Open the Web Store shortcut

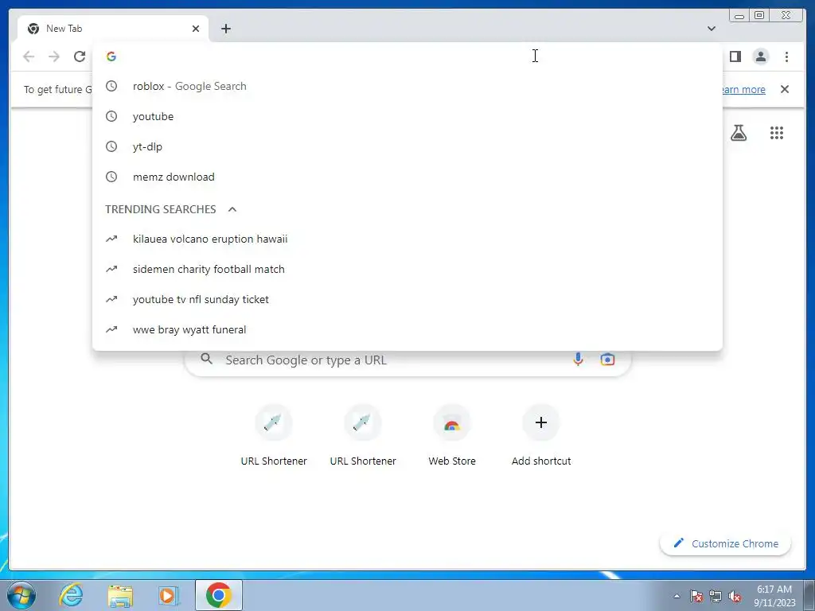pos(452,435)
